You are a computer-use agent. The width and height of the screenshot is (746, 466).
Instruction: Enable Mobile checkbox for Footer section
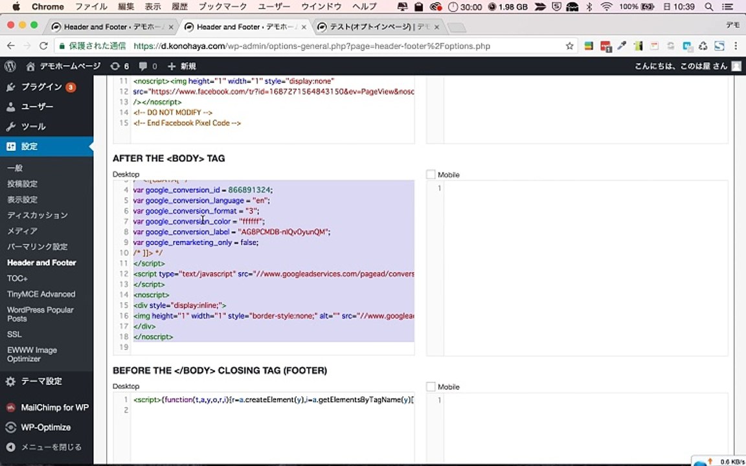coord(431,386)
